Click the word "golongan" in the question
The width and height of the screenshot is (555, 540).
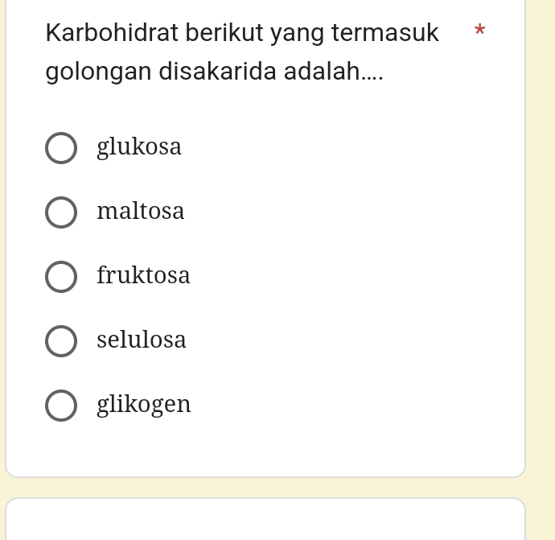coord(98,72)
